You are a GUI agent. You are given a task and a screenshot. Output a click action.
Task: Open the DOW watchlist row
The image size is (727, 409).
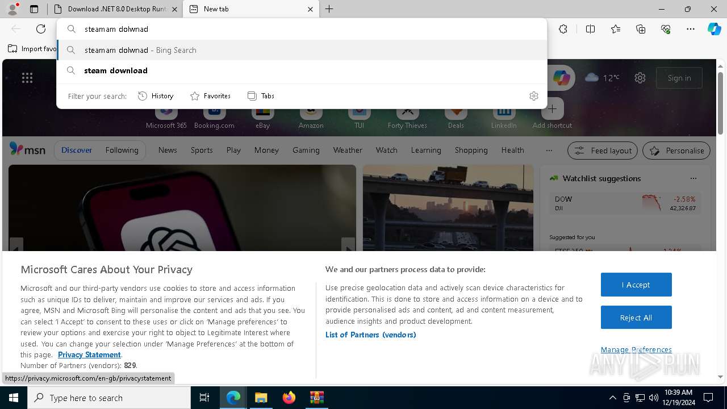click(625, 203)
